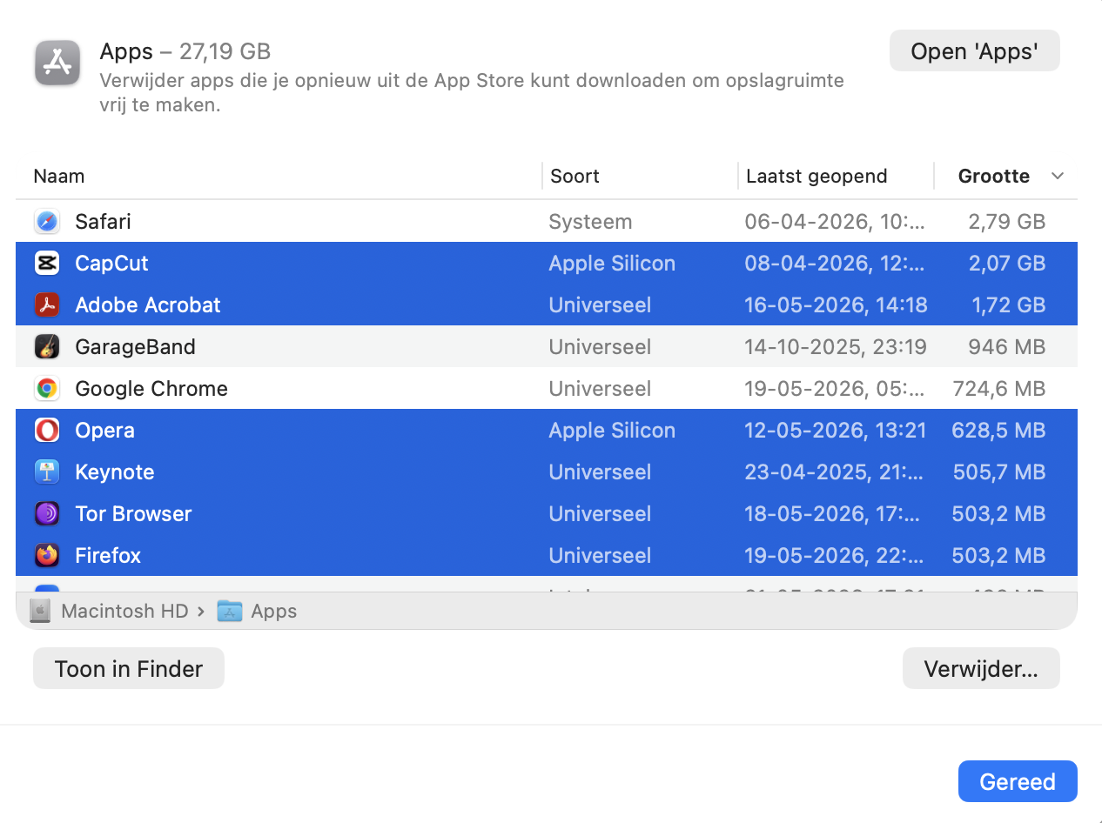This screenshot has height=823, width=1102.
Task: Click Opera date 12-05-2026, 13:21
Action: tap(836, 430)
